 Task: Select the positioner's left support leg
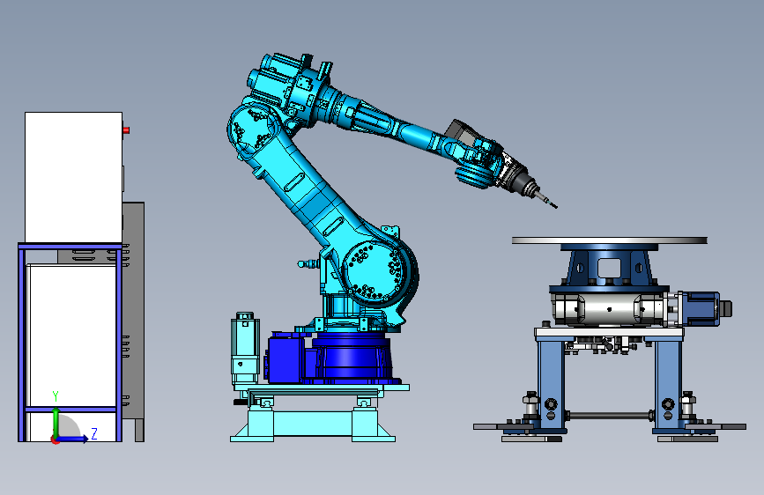[551, 383]
